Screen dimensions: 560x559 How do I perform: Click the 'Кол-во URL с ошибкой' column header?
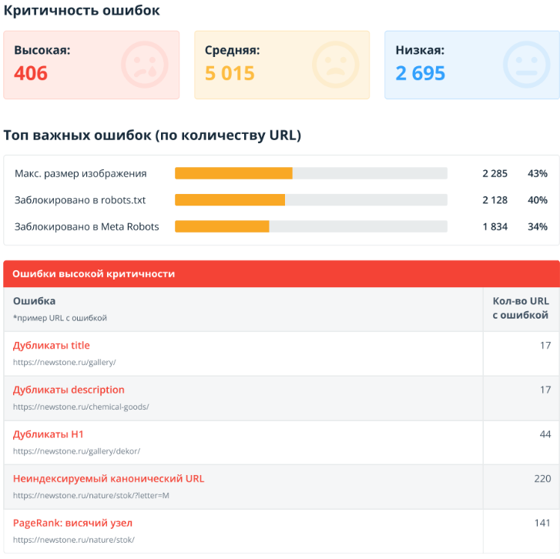521,308
